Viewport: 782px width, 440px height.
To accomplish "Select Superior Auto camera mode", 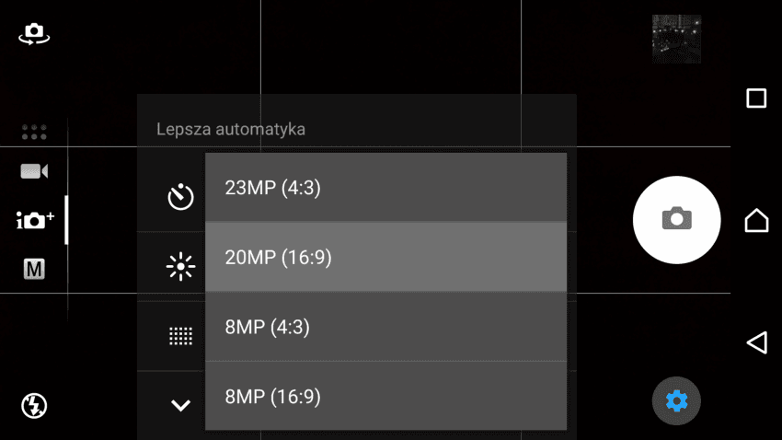I will [35, 220].
